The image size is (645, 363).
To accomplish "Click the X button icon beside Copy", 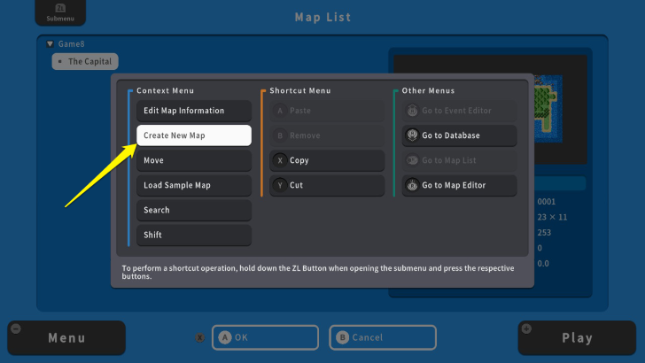I will (280, 160).
